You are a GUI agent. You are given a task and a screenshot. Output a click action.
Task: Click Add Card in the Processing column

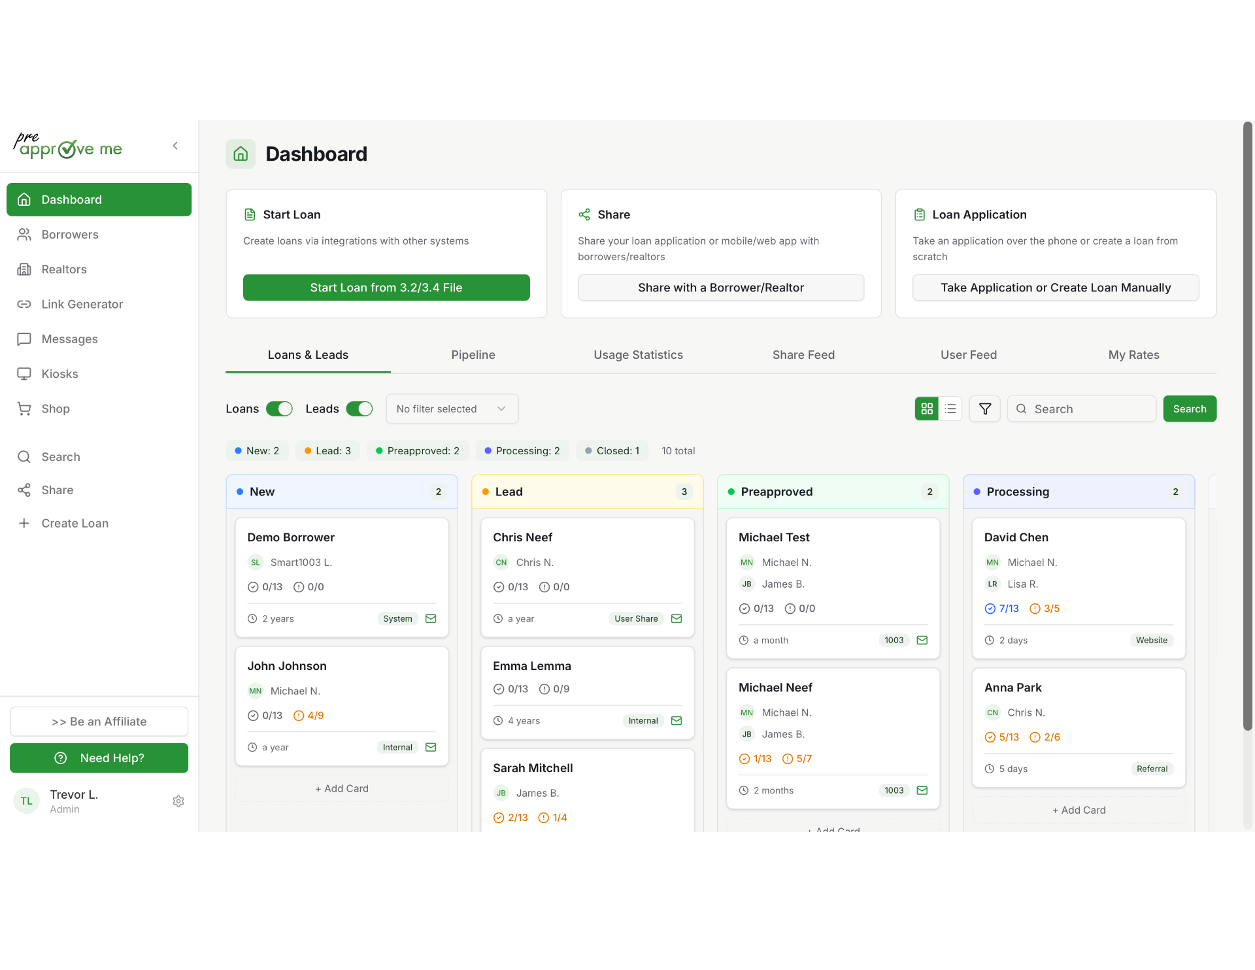(x=1079, y=811)
